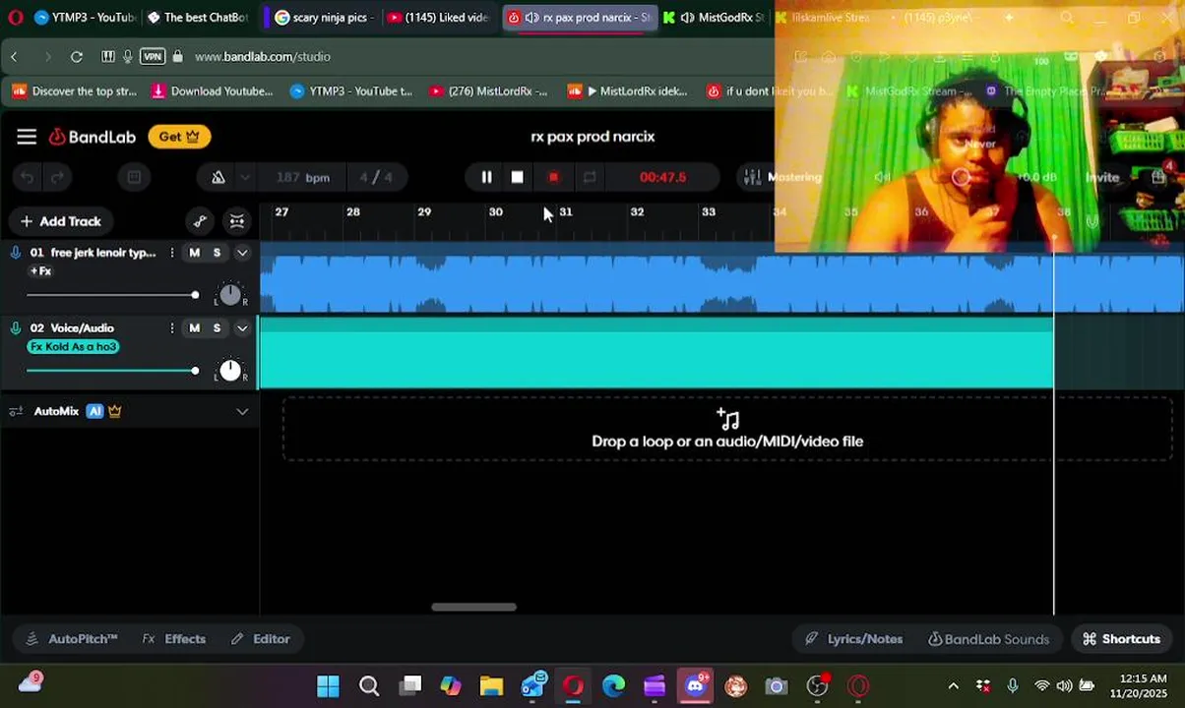This screenshot has width=1185, height=708.
Task: Redo the last action
Action: (x=58, y=177)
